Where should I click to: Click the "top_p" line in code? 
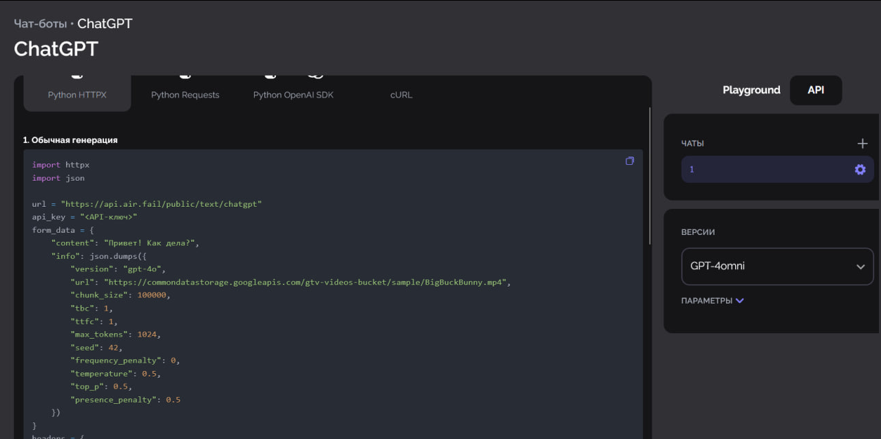[x=101, y=387]
